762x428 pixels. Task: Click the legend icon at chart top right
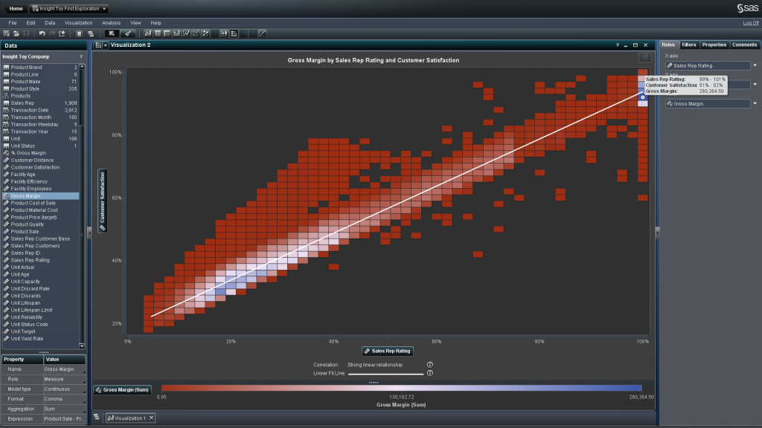point(644,58)
